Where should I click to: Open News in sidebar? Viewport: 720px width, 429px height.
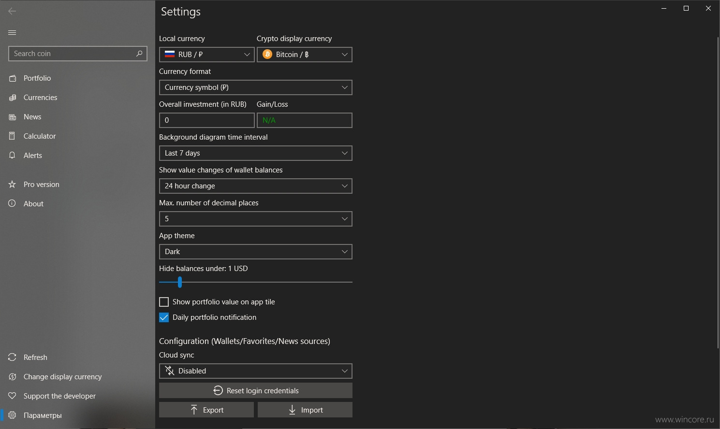click(77, 117)
